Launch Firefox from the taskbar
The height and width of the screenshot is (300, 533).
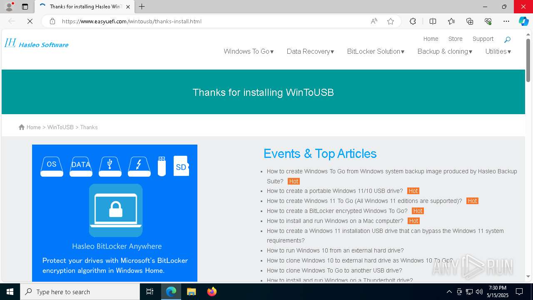212,292
